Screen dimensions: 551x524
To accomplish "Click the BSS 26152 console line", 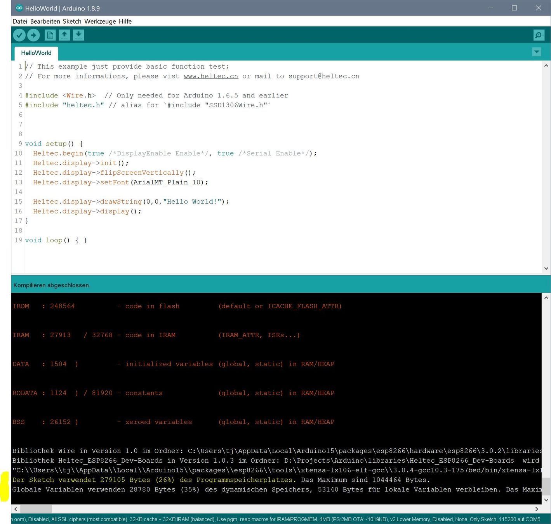I will click(173, 422).
